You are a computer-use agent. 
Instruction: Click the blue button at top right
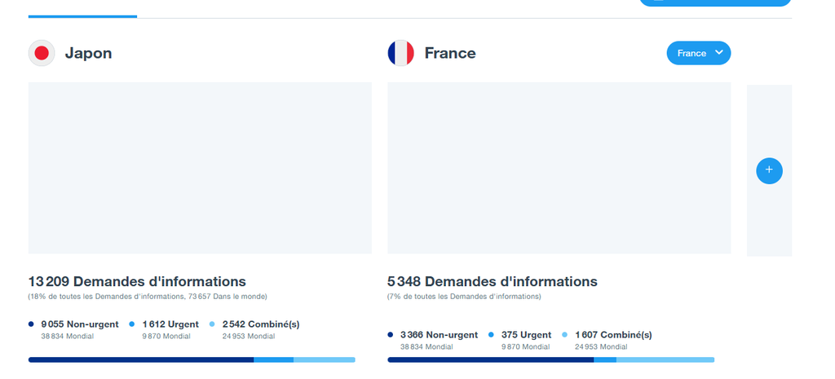[x=715, y=2]
